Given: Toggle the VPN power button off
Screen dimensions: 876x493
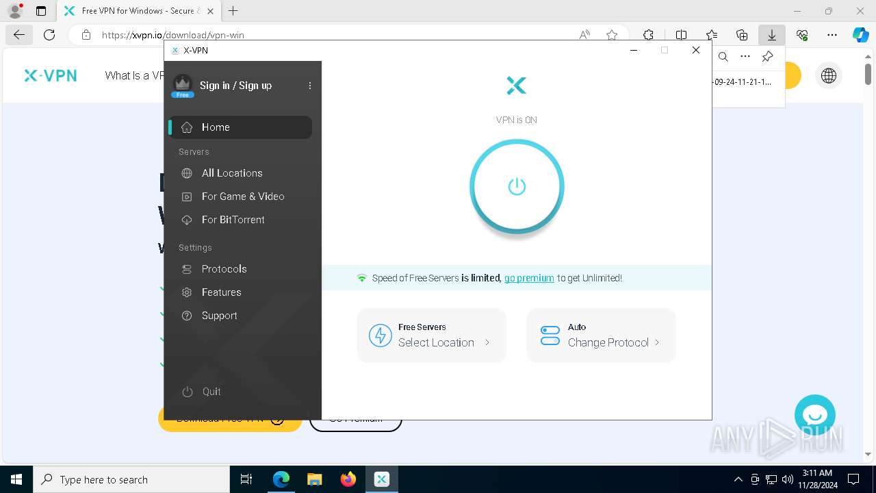Looking at the screenshot, I should point(517,186).
